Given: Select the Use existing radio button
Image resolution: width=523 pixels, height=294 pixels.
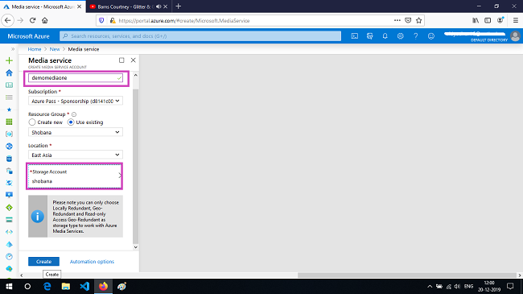Looking at the screenshot, I should click(71, 122).
